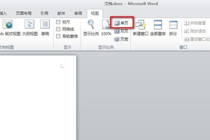The image size is (210, 140).
Task: Click 同步滚动 synchronous scrolling
Action: (195, 31)
